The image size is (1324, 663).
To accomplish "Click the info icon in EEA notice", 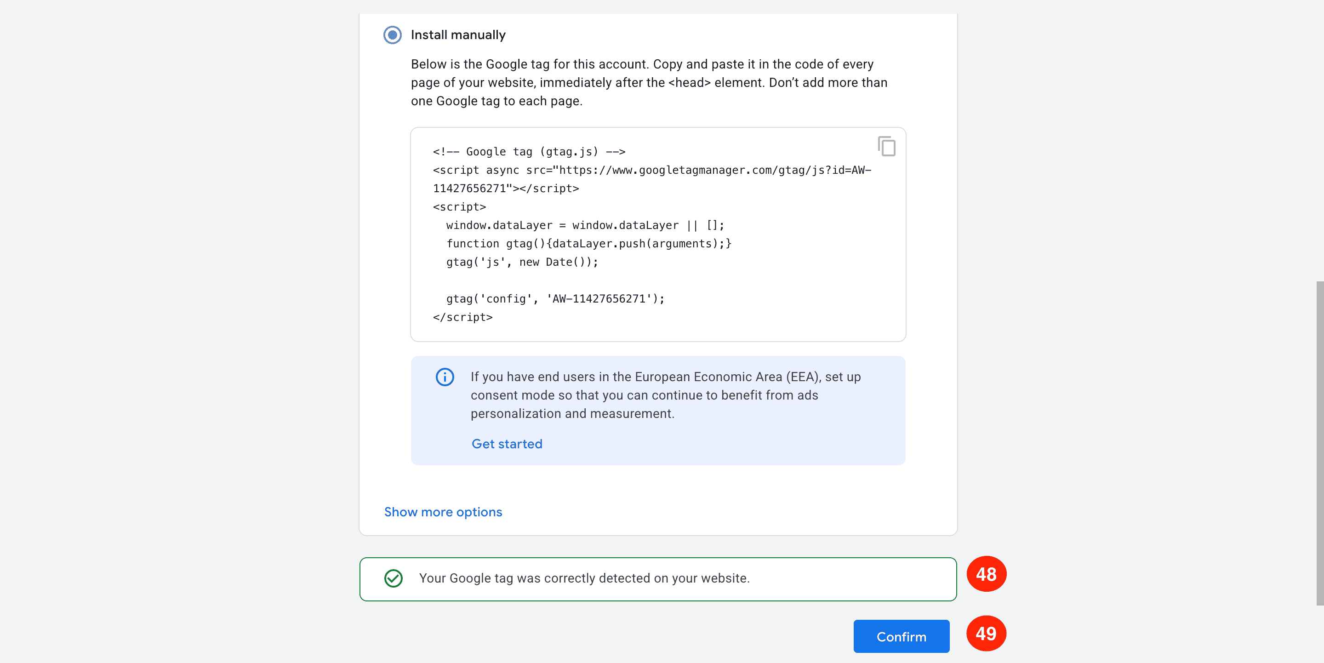I will (445, 377).
